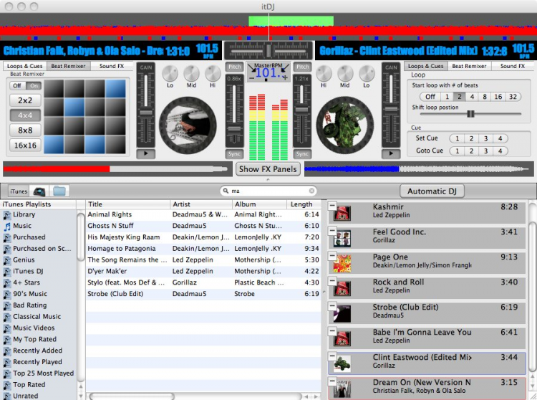Screen dimensions: 537x400
Task: Remove Kashmir from the queue
Action: tap(332, 206)
